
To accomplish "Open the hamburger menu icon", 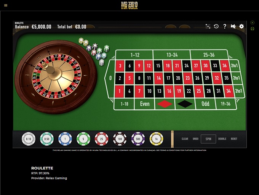I will (6, 5).
